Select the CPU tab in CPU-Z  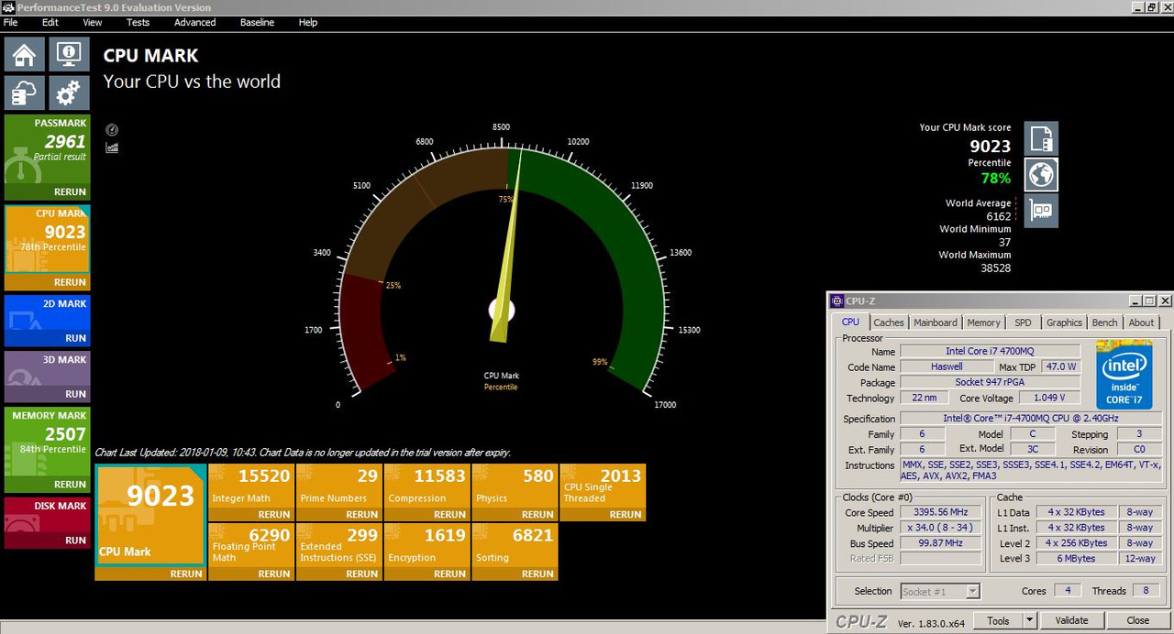pos(851,322)
